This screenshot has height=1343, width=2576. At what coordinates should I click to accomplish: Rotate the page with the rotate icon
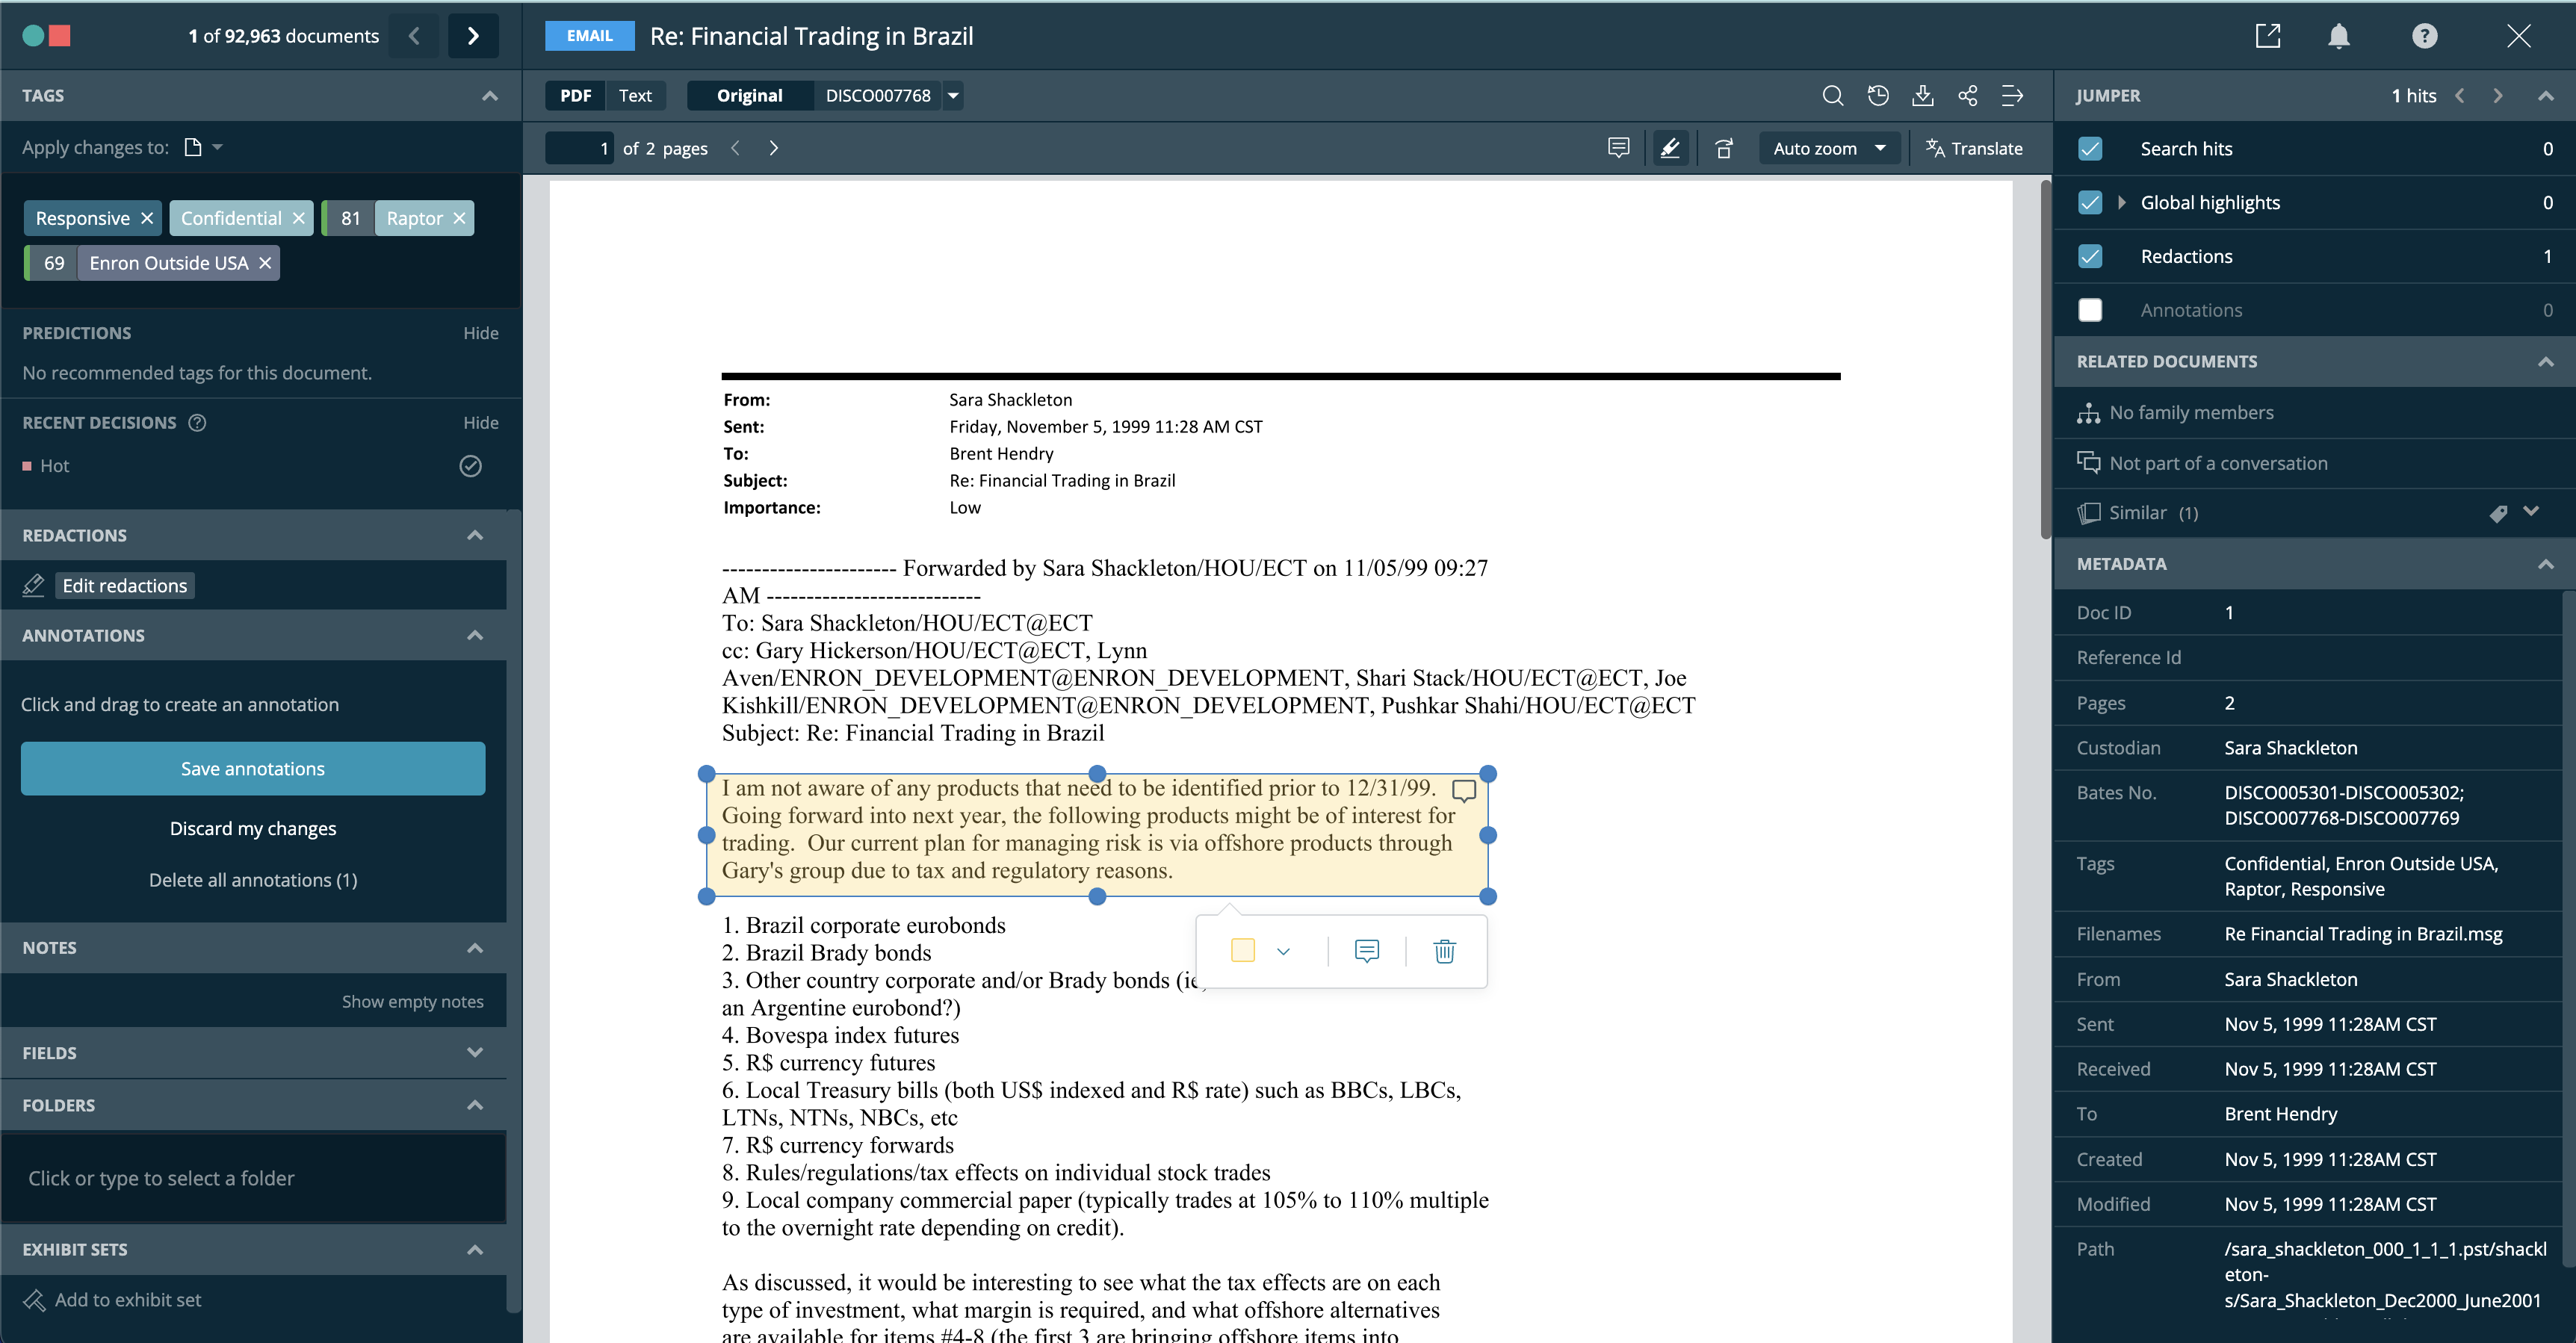pyautogui.click(x=1724, y=148)
